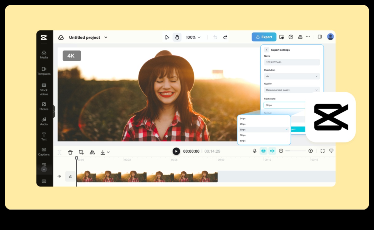Image resolution: width=374 pixels, height=230 pixels.
Task: Mute the video track audio
Action: tap(59, 176)
